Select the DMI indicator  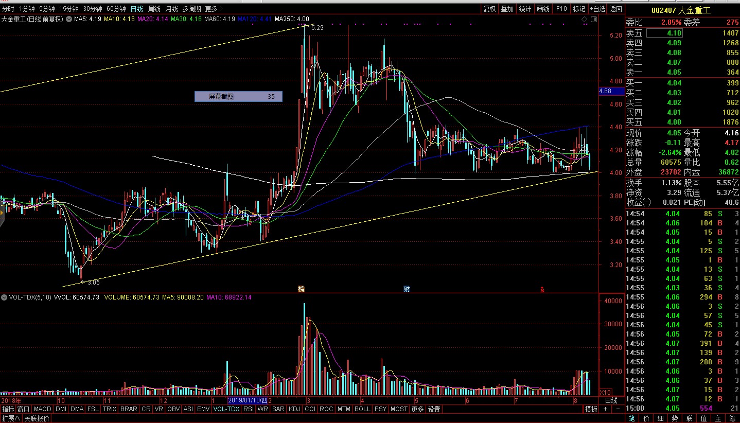point(61,409)
